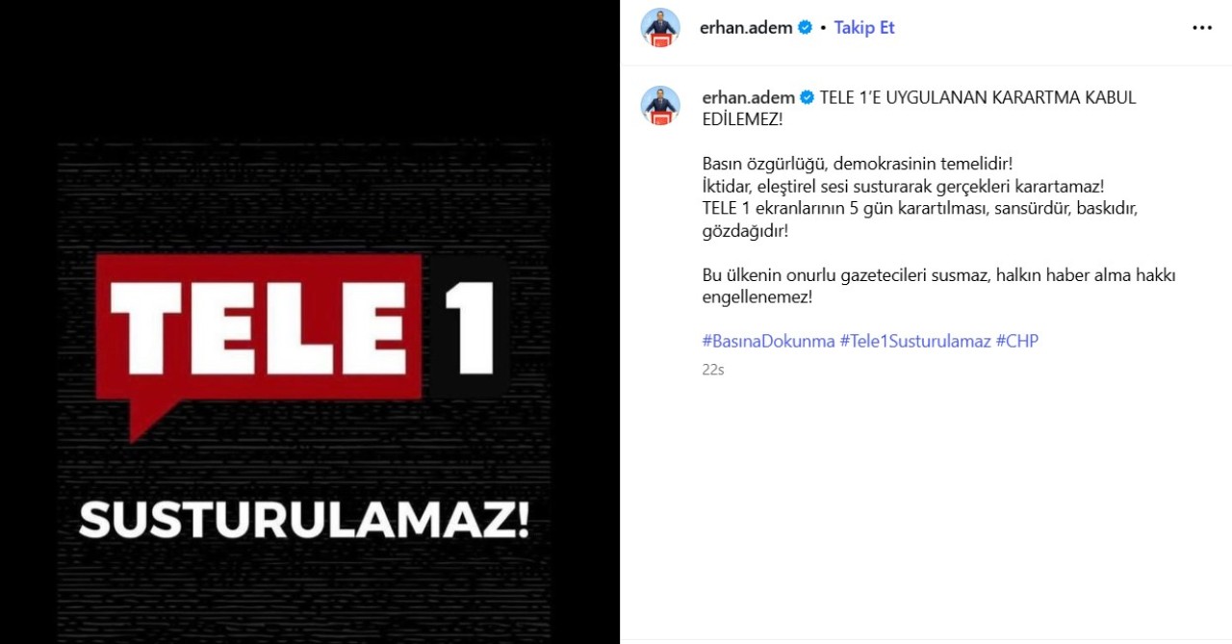
Task: Click the line starting Basın özgürlüğü
Action: click(858, 163)
